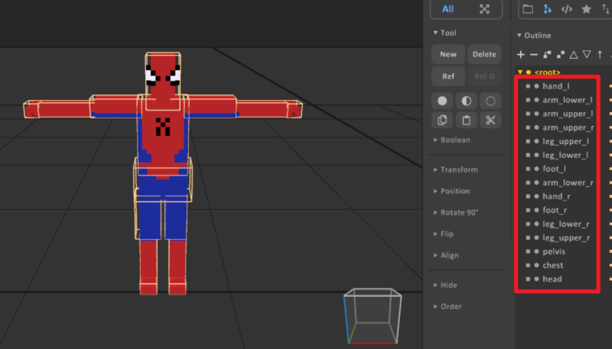Select the leg_lower_l object name

(566, 155)
